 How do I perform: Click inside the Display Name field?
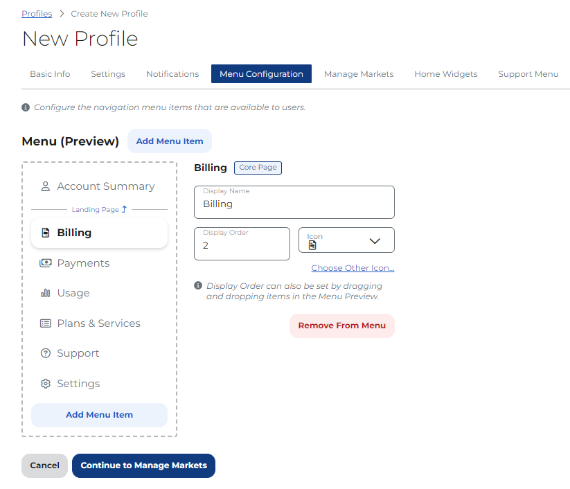coord(294,204)
